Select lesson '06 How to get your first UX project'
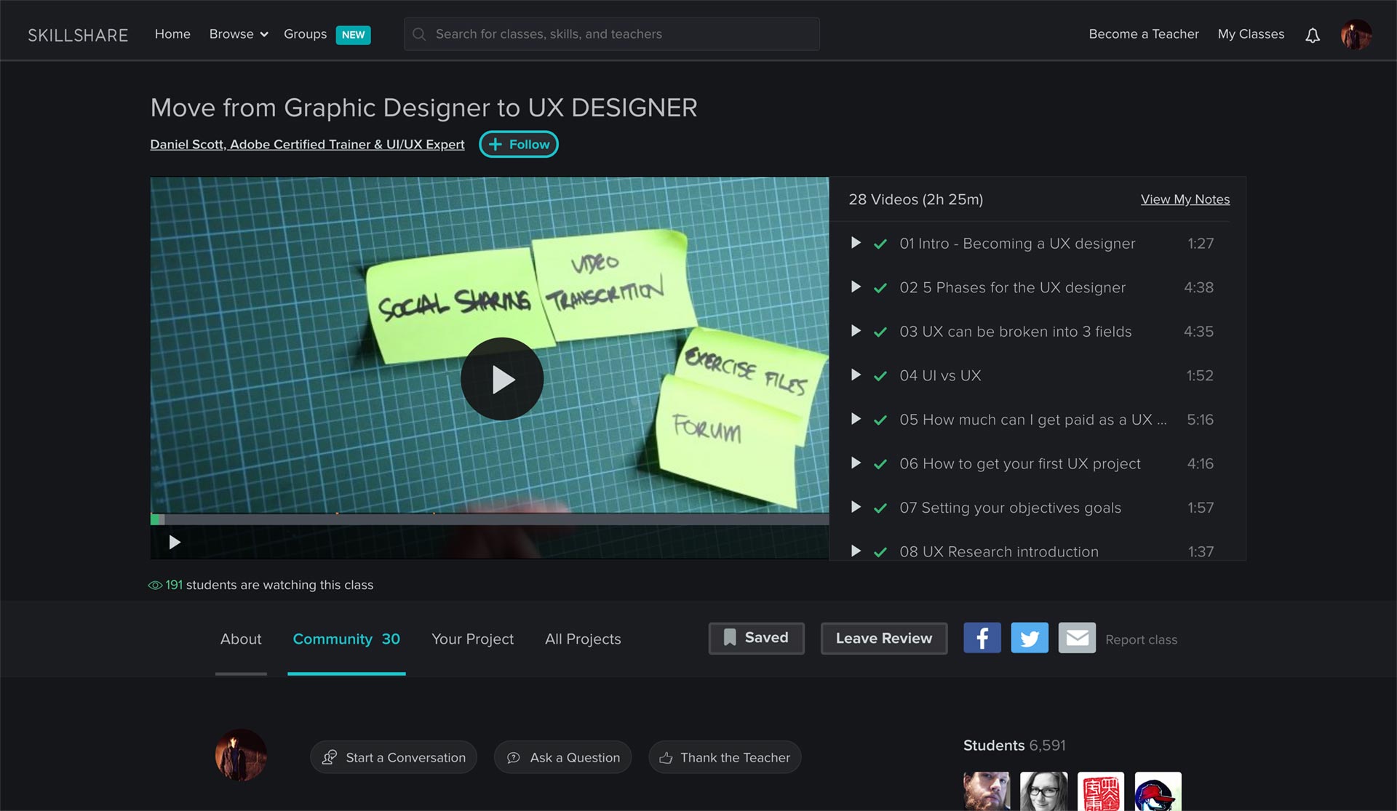The height and width of the screenshot is (811, 1397). pos(1020,463)
